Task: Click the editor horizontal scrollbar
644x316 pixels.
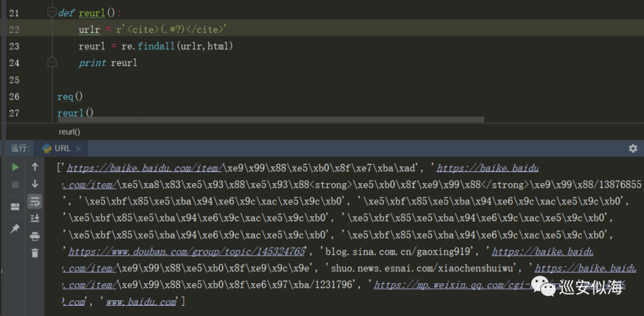Action: point(271,120)
